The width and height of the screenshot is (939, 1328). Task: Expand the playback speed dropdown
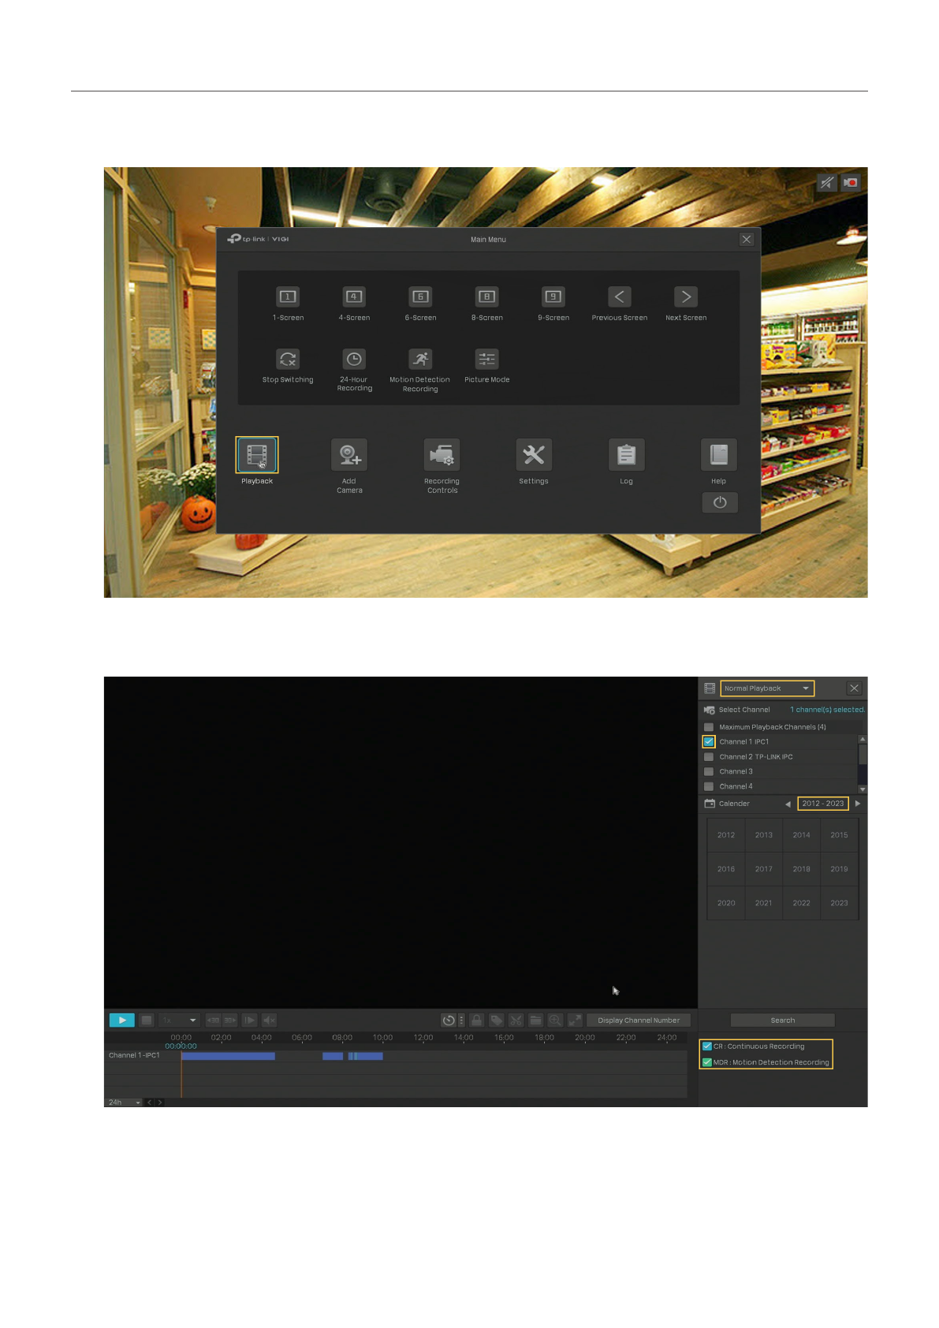tap(179, 1020)
